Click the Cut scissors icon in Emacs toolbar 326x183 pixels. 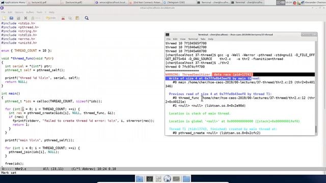(63, 18)
